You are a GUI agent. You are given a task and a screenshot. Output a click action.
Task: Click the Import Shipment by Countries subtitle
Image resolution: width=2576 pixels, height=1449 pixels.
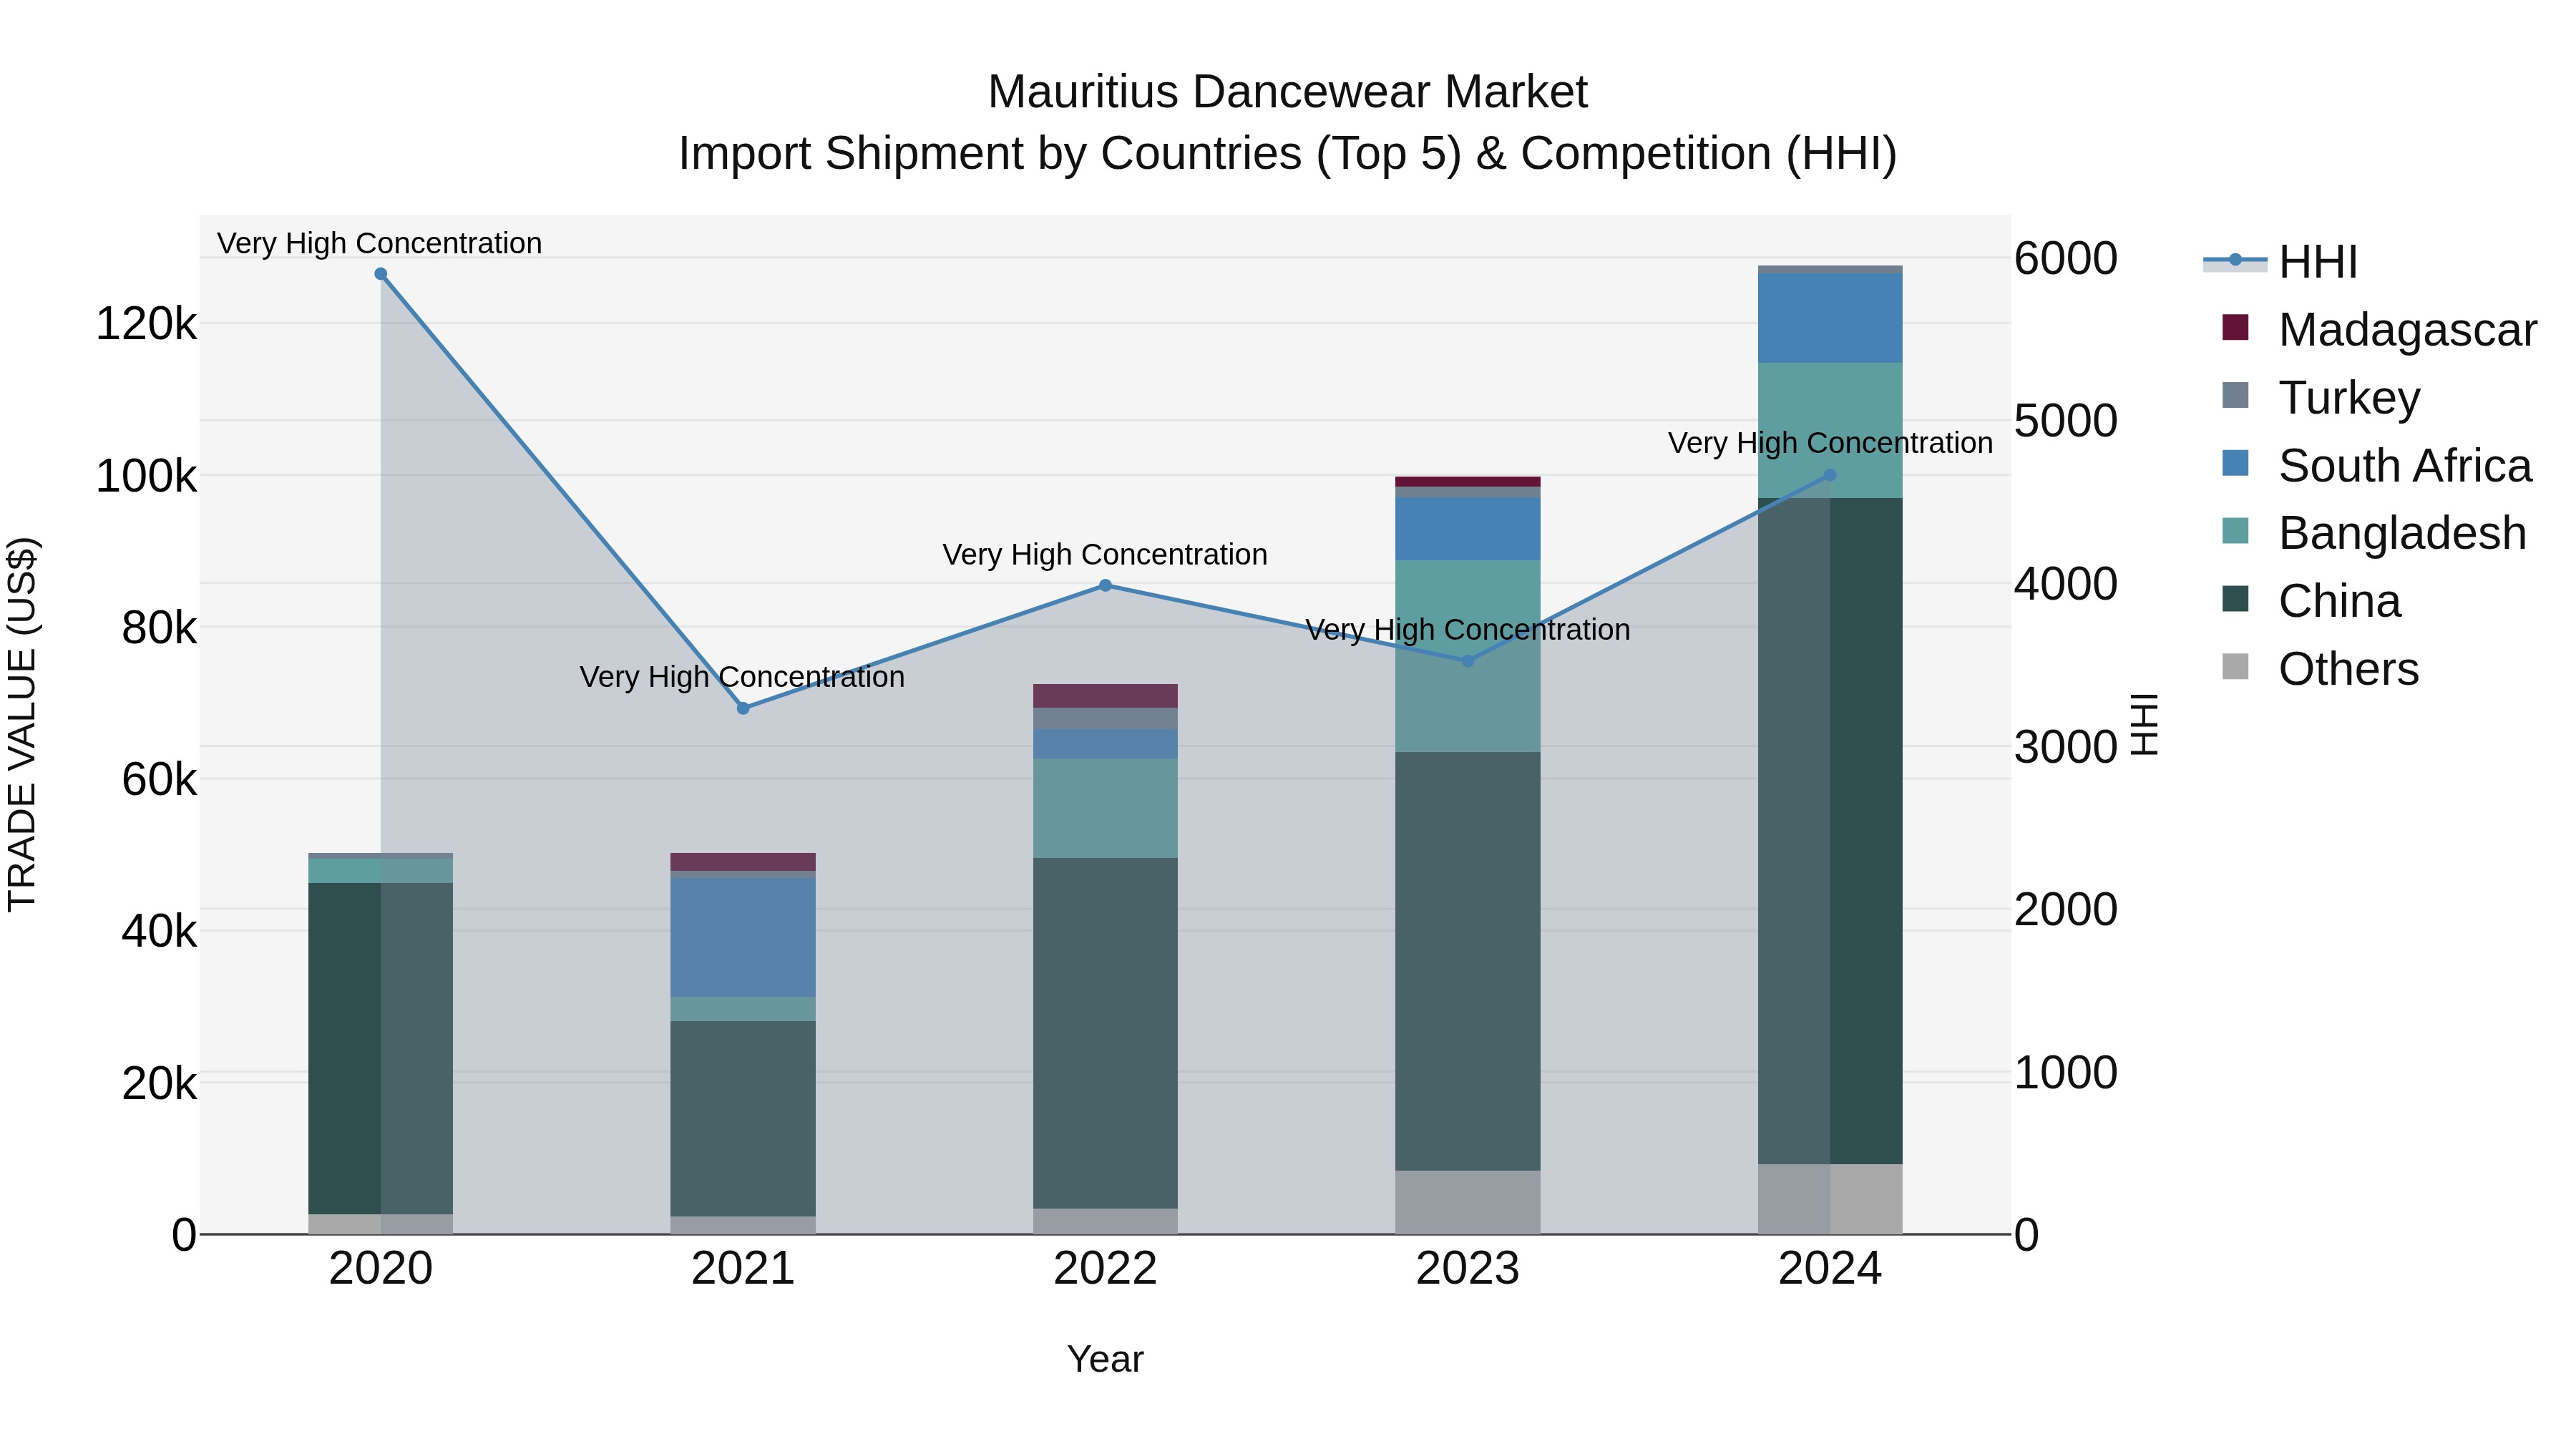[1288, 154]
